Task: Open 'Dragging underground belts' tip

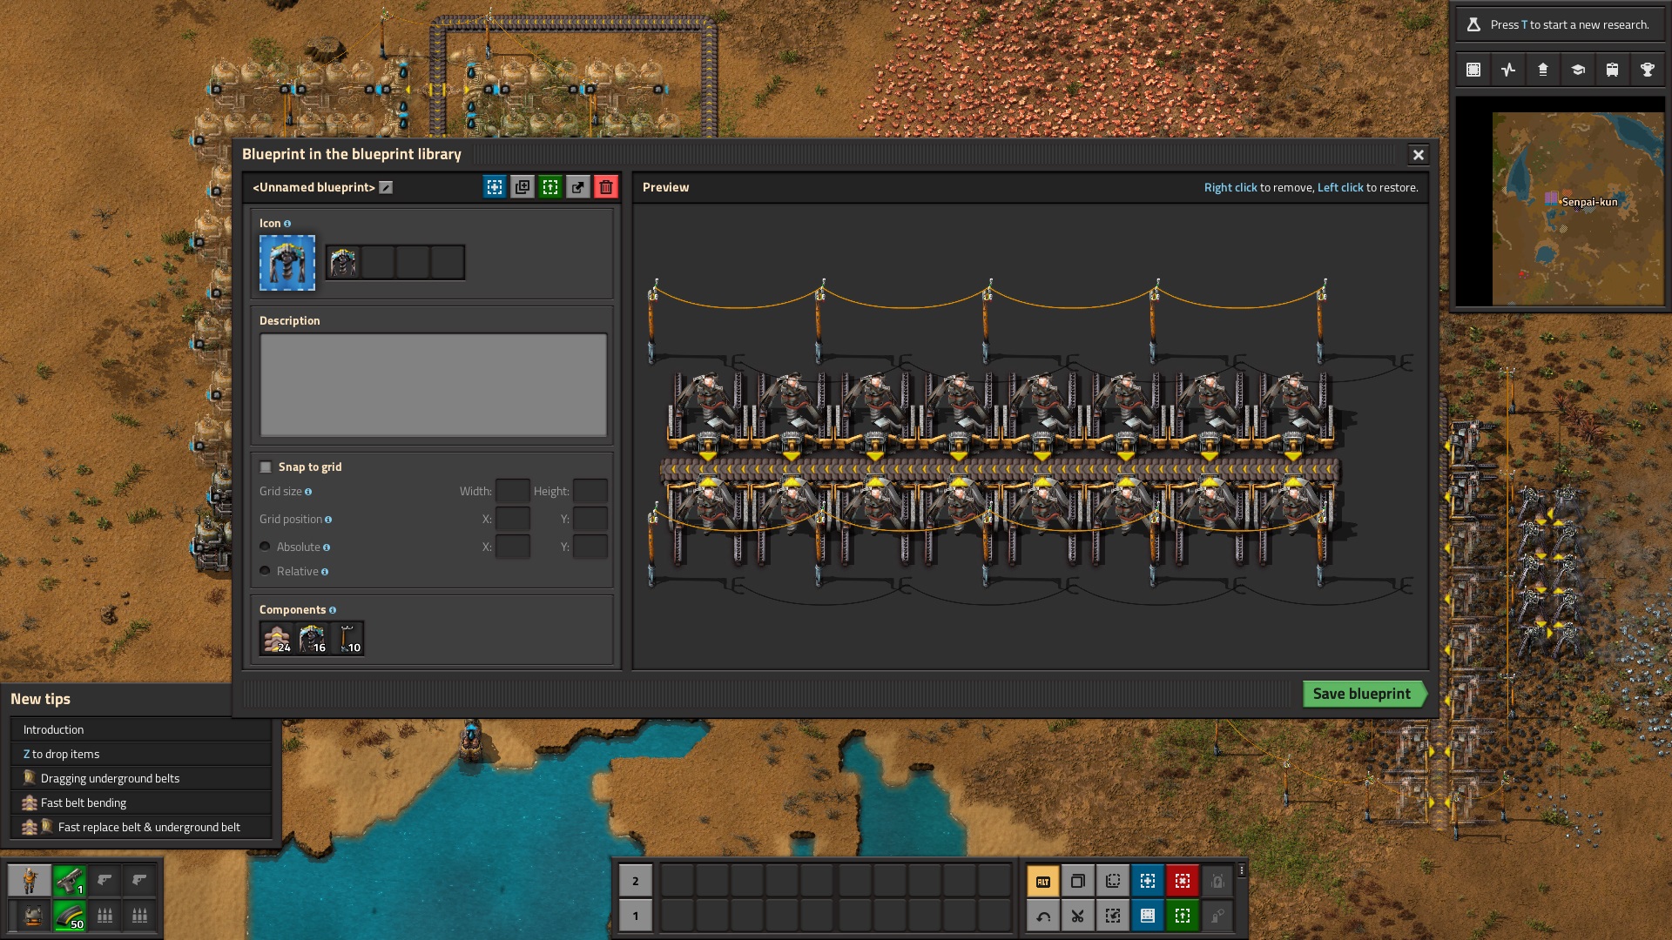Action: pyautogui.click(x=110, y=778)
